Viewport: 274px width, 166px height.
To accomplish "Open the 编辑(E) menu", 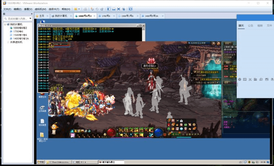I will pos(17,9).
